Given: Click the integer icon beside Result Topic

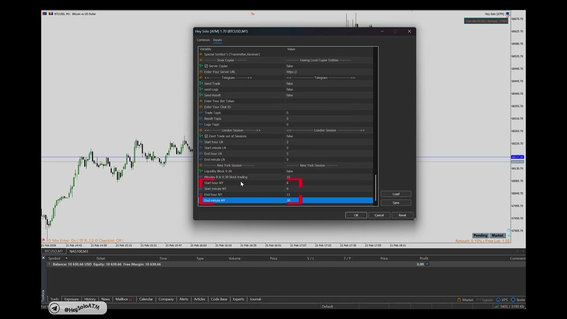Looking at the screenshot, I should click(201, 118).
